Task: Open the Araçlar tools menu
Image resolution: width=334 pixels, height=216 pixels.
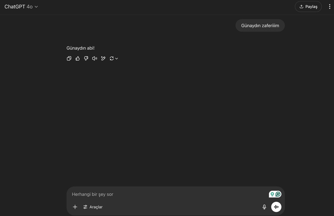Action: (93, 207)
